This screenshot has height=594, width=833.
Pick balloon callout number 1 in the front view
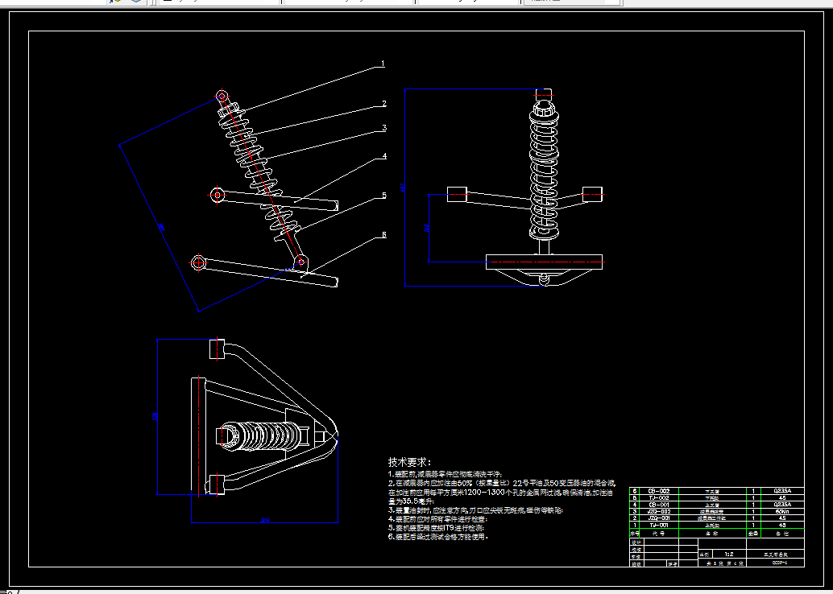point(383,64)
